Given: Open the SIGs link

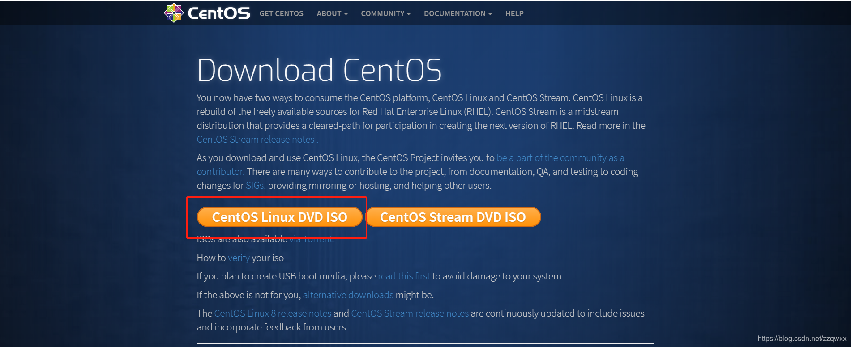Looking at the screenshot, I should pyautogui.click(x=256, y=186).
